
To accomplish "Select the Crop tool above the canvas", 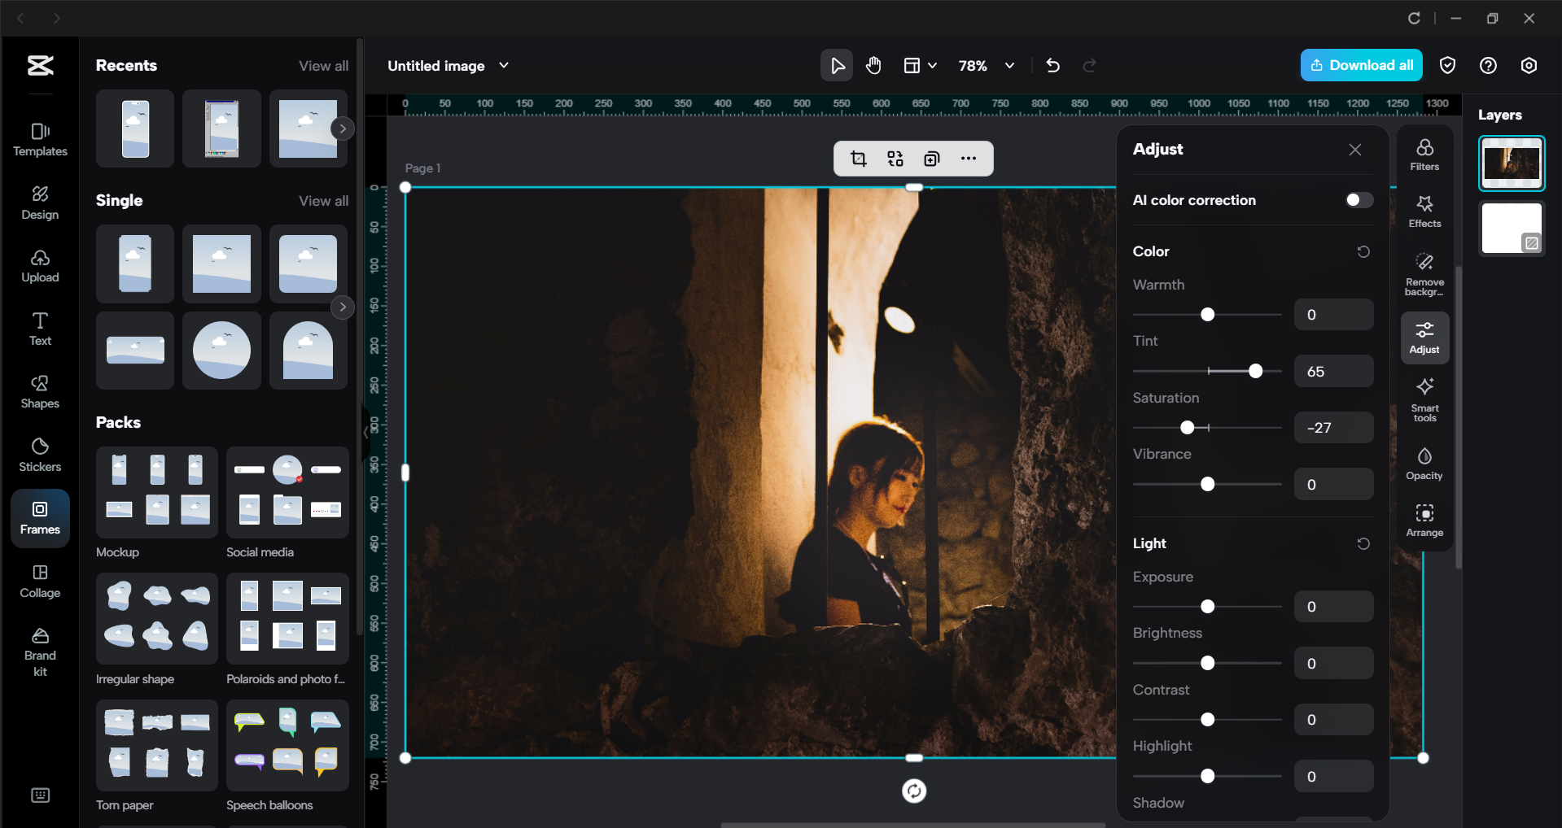I will 858,159.
